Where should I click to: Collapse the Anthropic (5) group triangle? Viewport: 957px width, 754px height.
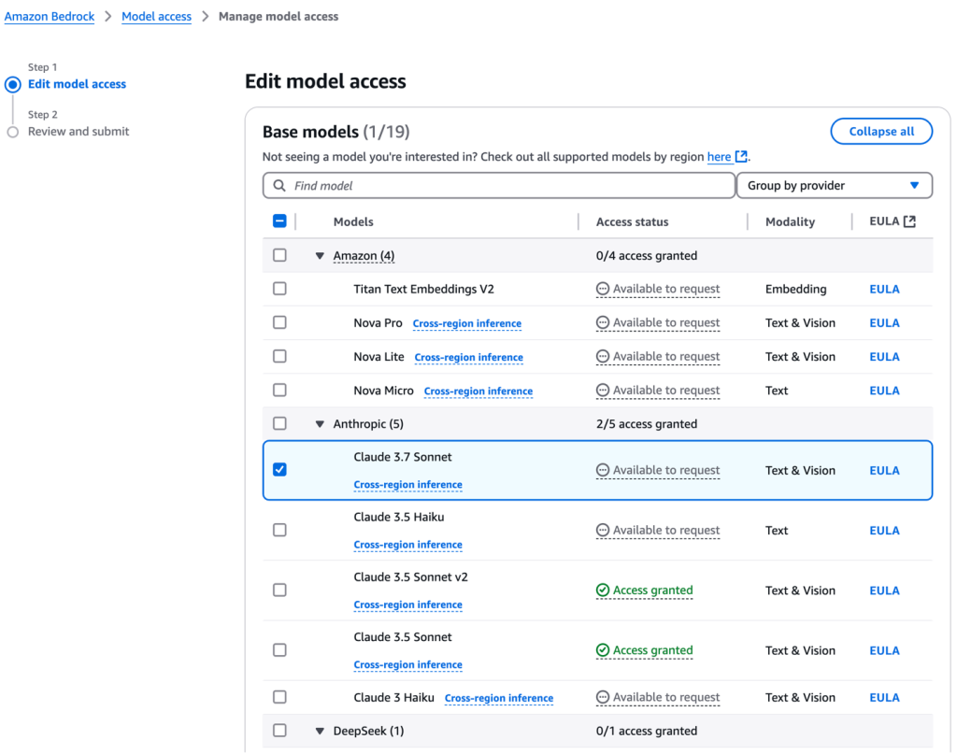(320, 424)
